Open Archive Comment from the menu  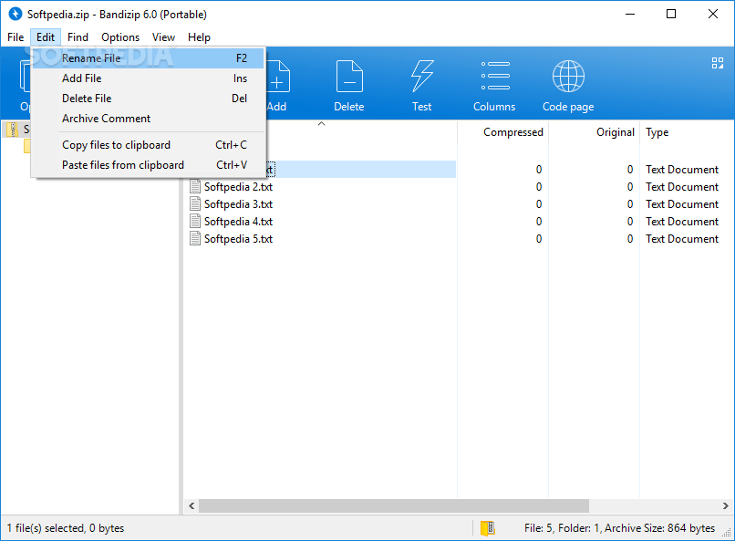click(148, 119)
